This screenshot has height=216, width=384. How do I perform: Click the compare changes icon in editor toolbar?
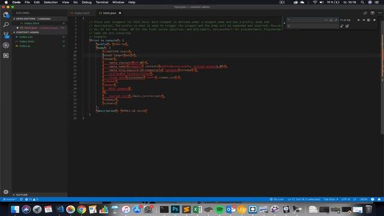click(x=365, y=13)
